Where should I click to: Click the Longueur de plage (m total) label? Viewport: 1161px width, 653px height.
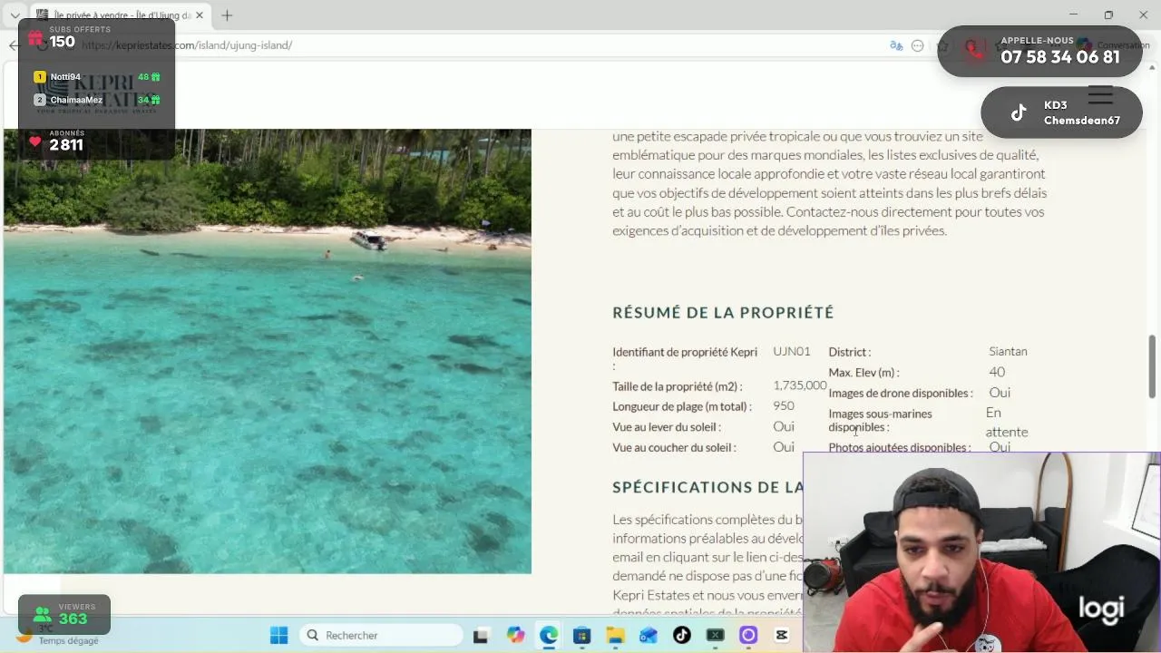[x=682, y=407]
